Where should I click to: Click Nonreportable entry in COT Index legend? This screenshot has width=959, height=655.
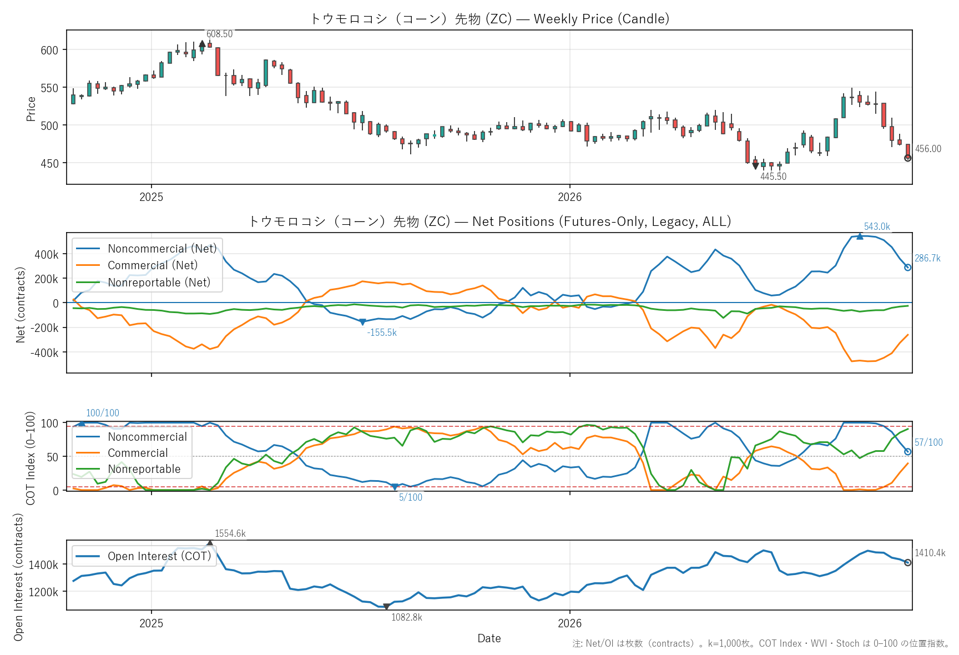[128, 469]
